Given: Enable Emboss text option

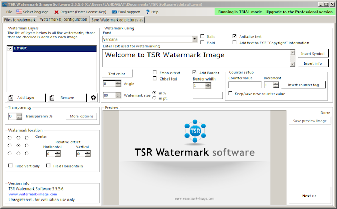Looking at the screenshot, I should click(155, 72).
